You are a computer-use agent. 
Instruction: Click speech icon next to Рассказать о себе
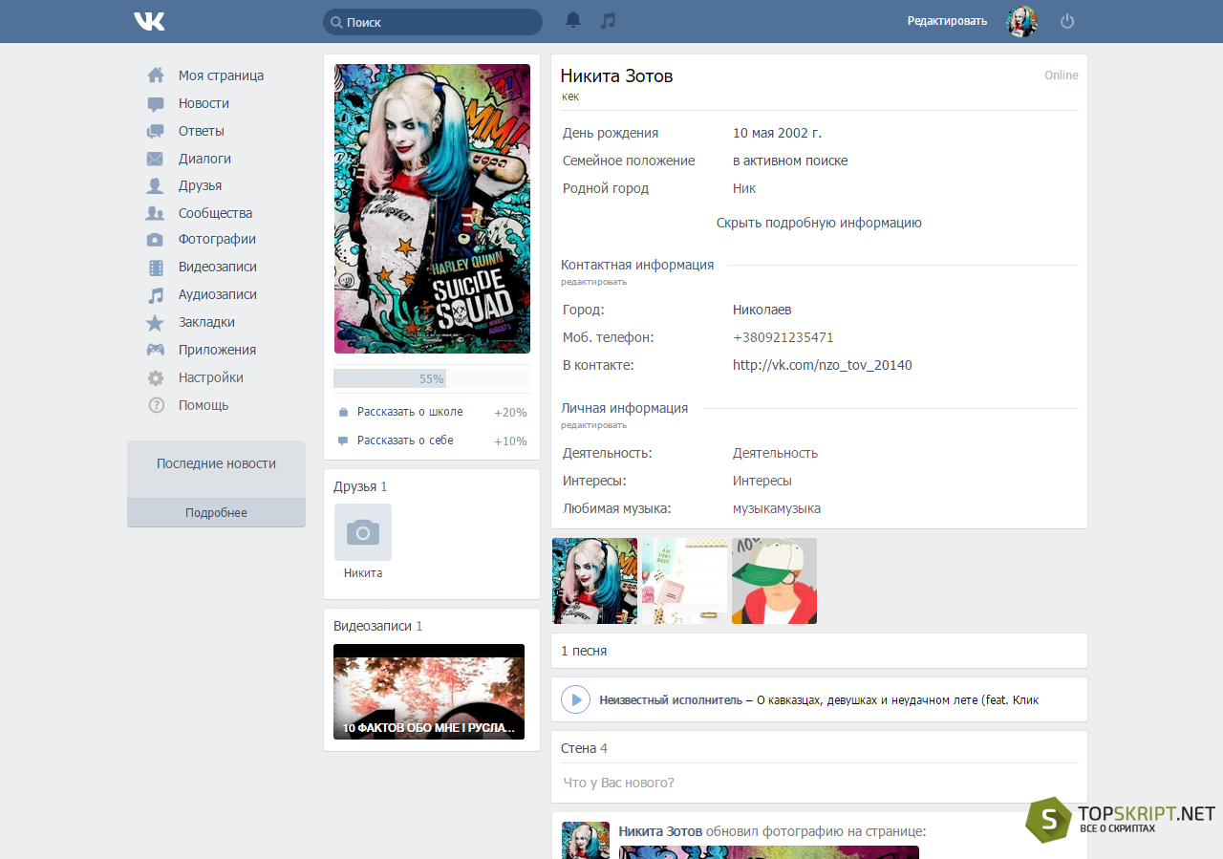coord(343,441)
